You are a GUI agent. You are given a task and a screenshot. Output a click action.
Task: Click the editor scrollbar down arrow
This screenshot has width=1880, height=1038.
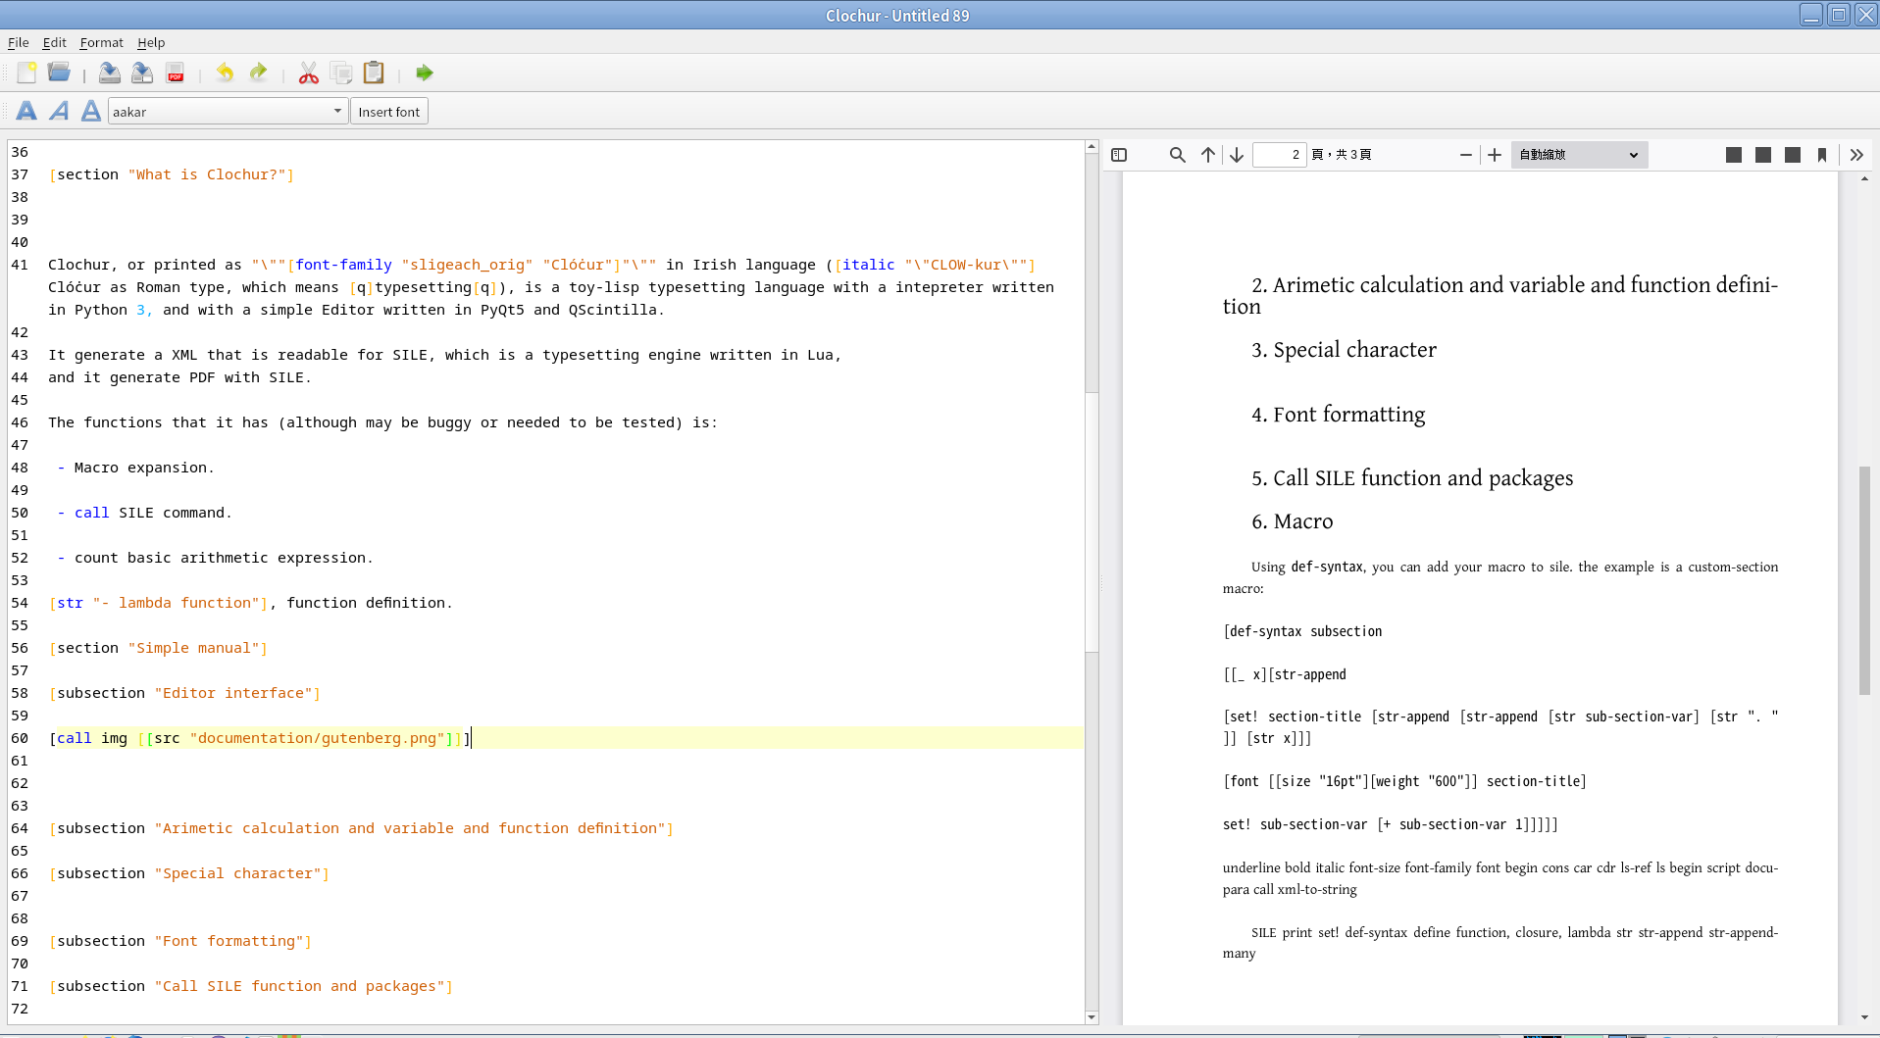pos(1092,1017)
